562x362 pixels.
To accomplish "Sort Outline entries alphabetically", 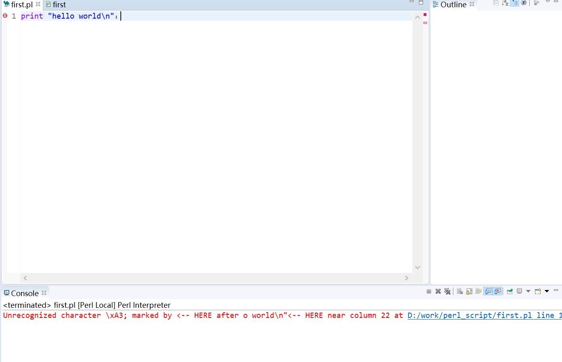I will (x=505, y=3).
